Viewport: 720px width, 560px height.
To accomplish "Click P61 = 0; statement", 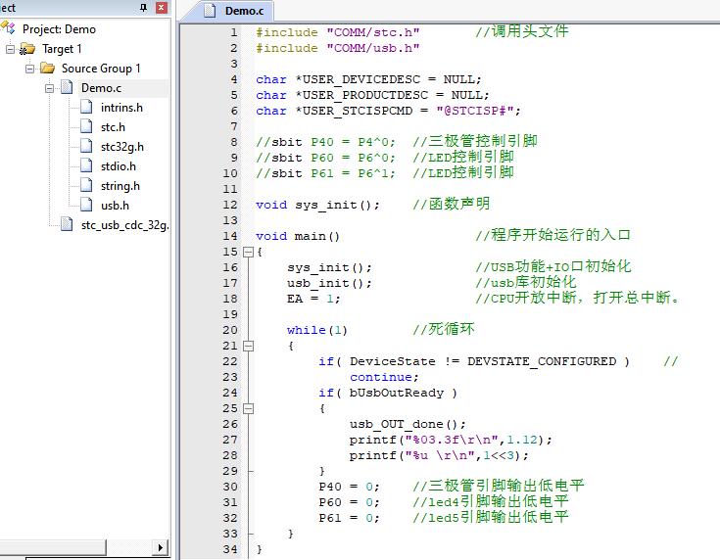I will click(349, 518).
